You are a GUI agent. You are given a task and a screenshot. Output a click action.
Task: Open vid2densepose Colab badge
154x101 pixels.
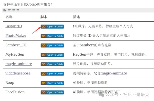click(52, 74)
